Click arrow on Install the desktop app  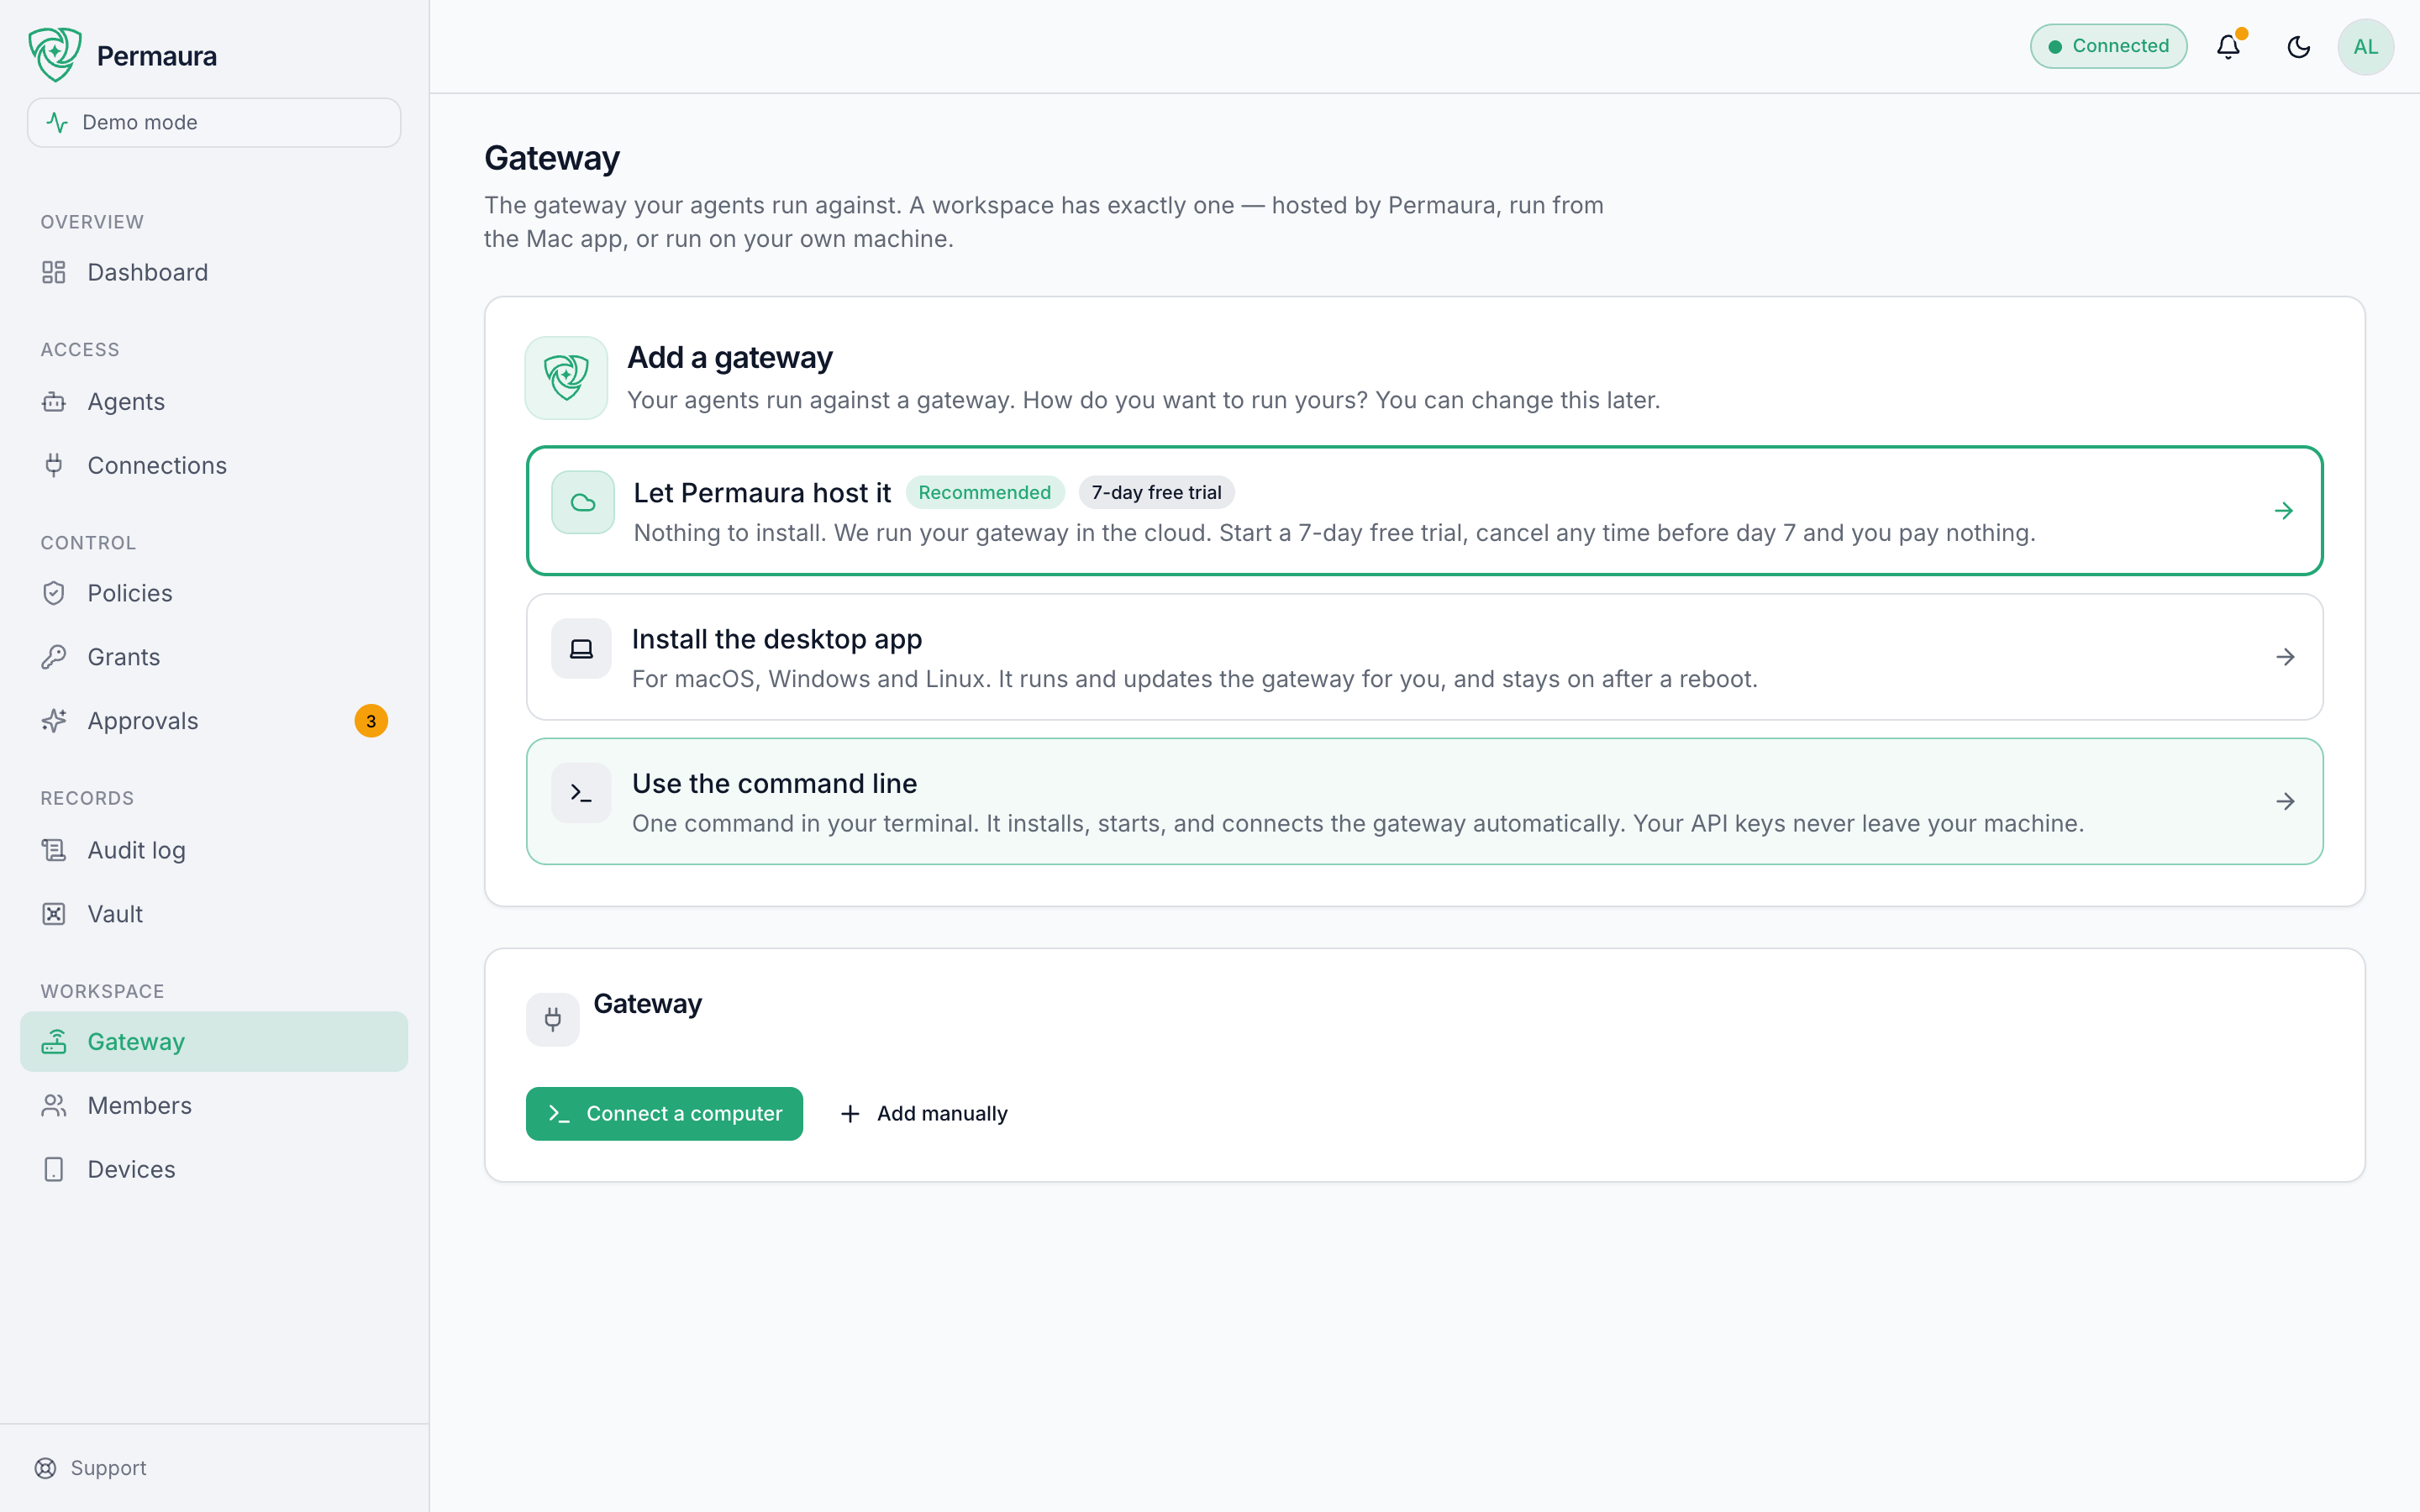pyautogui.click(x=2285, y=657)
